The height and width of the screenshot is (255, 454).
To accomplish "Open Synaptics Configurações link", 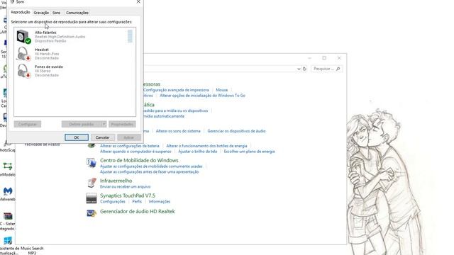I will click(x=113, y=201).
